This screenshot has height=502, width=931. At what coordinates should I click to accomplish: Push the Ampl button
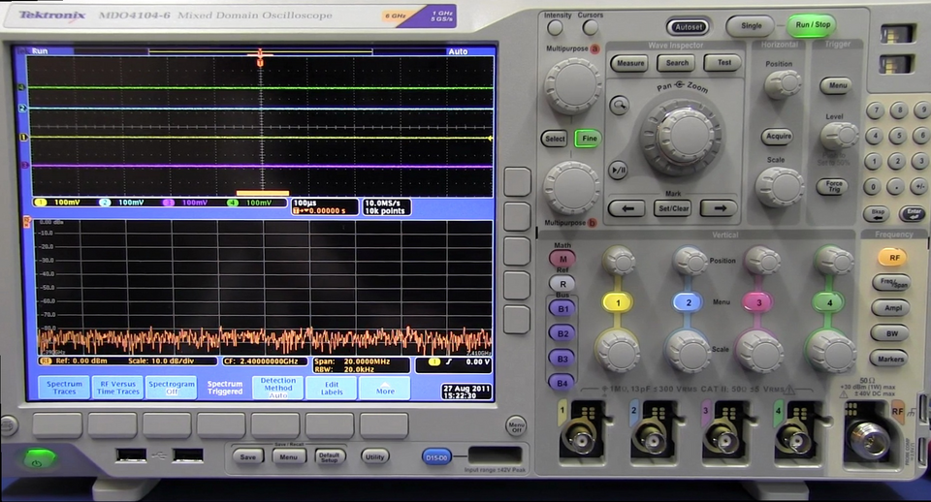(892, 308)
